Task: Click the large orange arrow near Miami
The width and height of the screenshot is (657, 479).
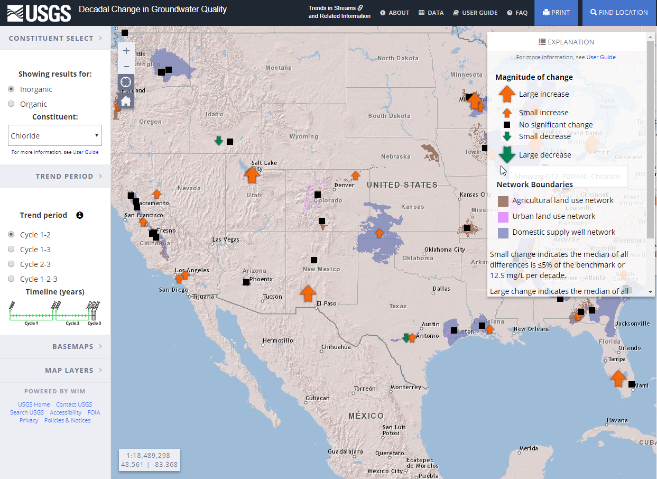Action: pyautogui.click(x=618, y=379)
